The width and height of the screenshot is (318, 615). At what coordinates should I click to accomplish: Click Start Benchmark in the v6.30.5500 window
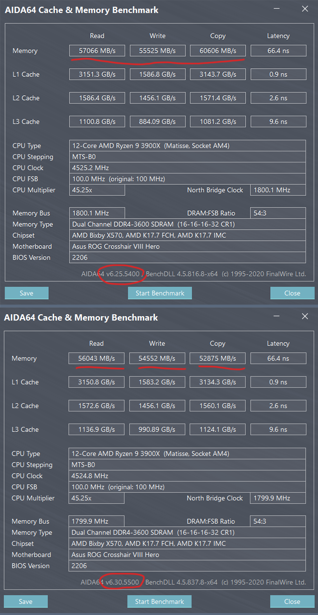[159, 601]
